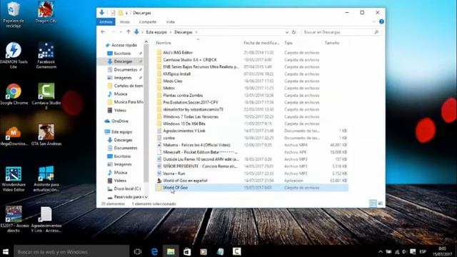Launch Google Chrome desktop shortcut
This screenshot has width=457, height=257.
[14, 94]
